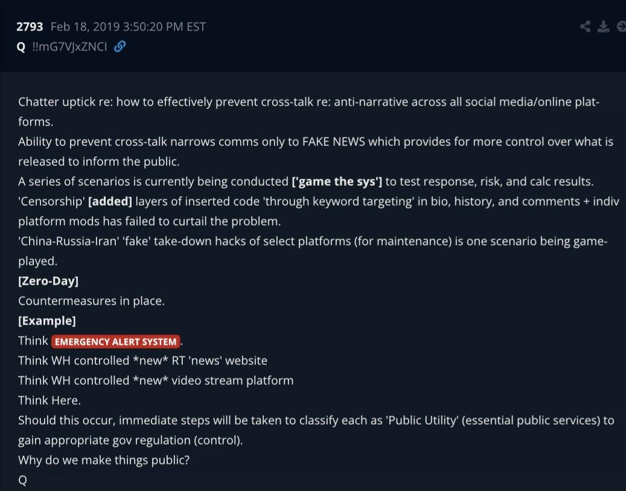Download the post using the download icon

tap(603, 27)
